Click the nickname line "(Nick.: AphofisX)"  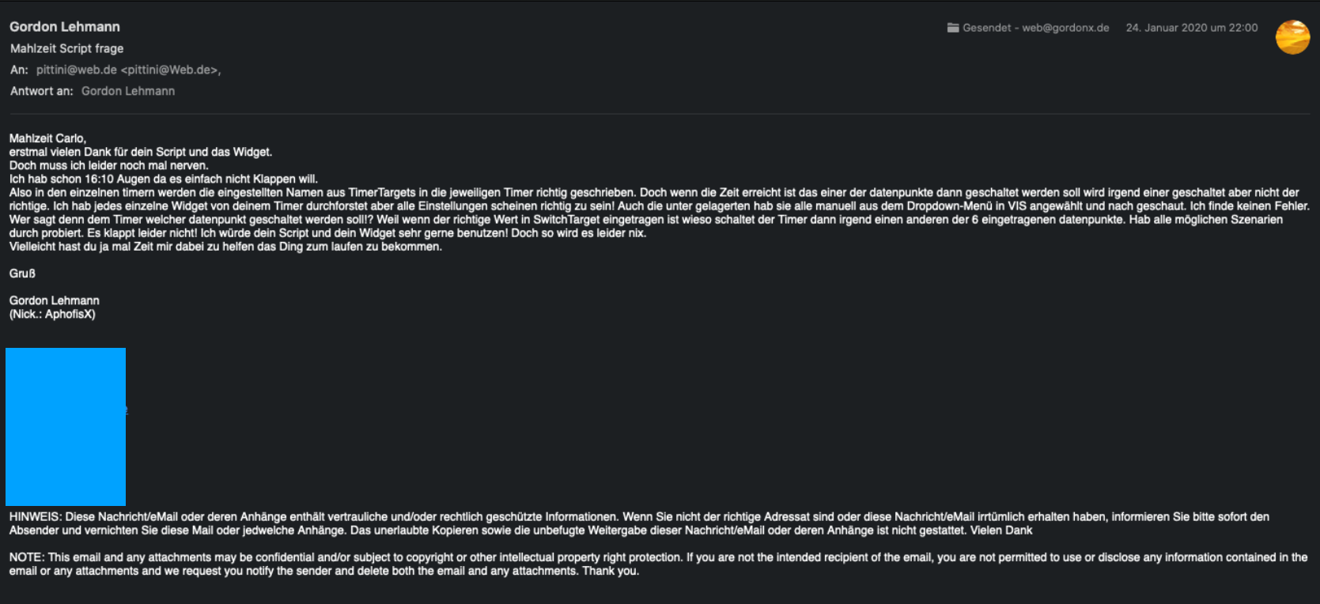pyautogui.click(x=52, y=314)
